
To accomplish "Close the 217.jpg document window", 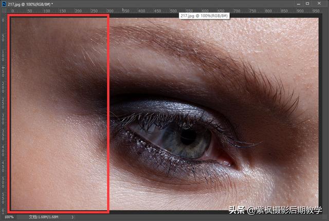I will coord(320,4).
